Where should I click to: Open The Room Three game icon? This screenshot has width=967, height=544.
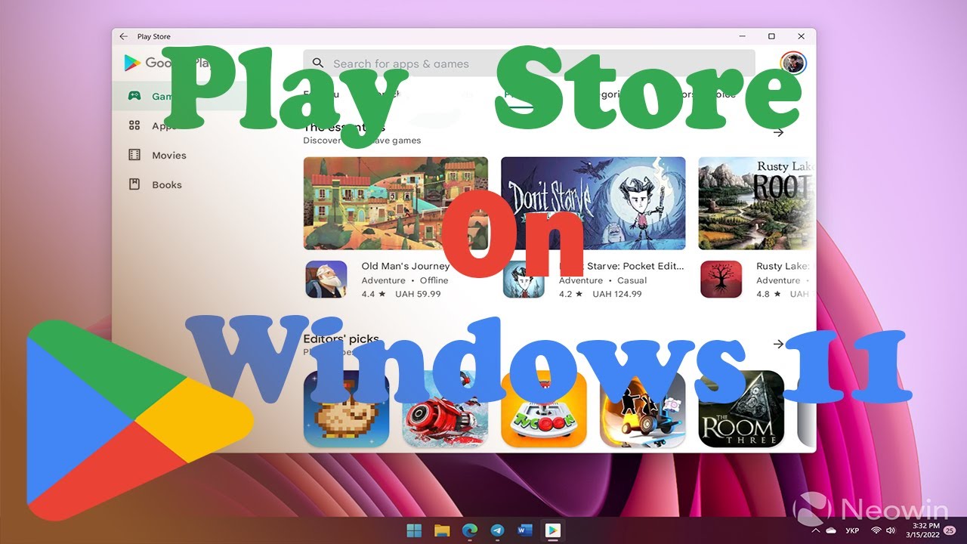[x=741, y=409]
